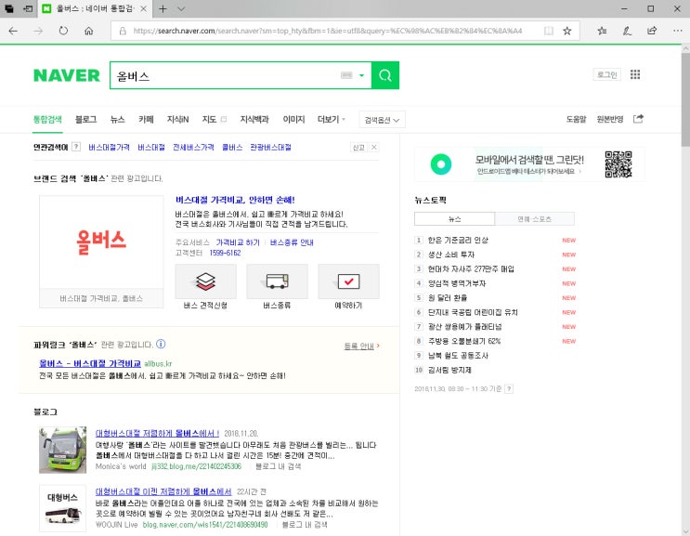This screenshot has height=536, width=690.
Task: Click into the Naver search input field
Action: tap(225, 75)
